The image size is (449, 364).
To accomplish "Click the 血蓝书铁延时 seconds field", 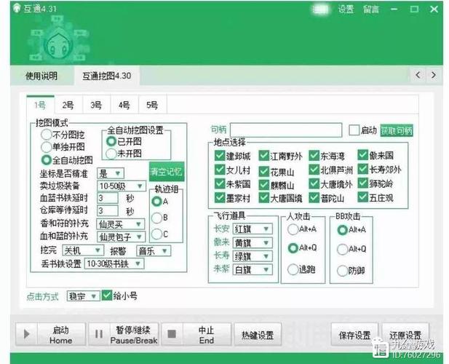I will coord(108,198).
